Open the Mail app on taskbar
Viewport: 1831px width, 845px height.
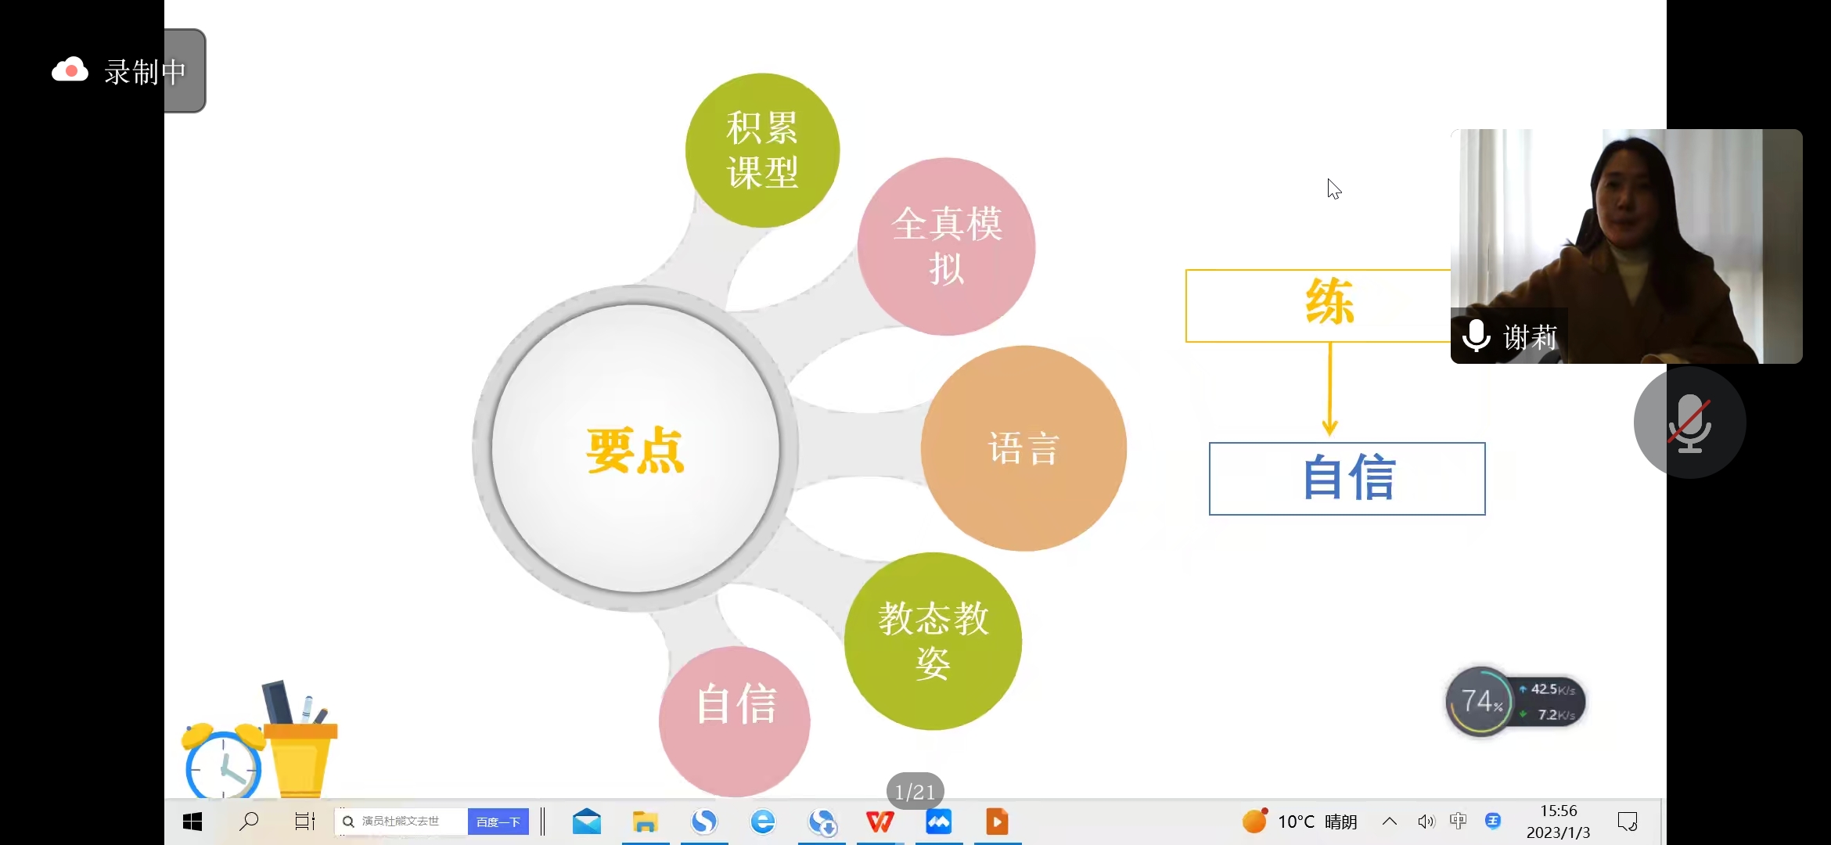pyautogui.click(x=586, y=822)
